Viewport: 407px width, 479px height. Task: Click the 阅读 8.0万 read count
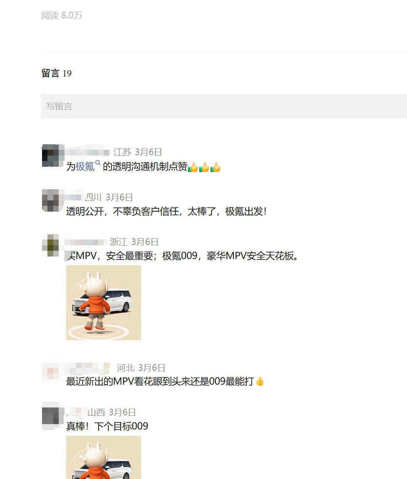click(x=62, y=15)
